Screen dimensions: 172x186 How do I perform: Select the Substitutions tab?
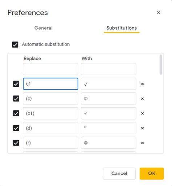pos(122,28)
